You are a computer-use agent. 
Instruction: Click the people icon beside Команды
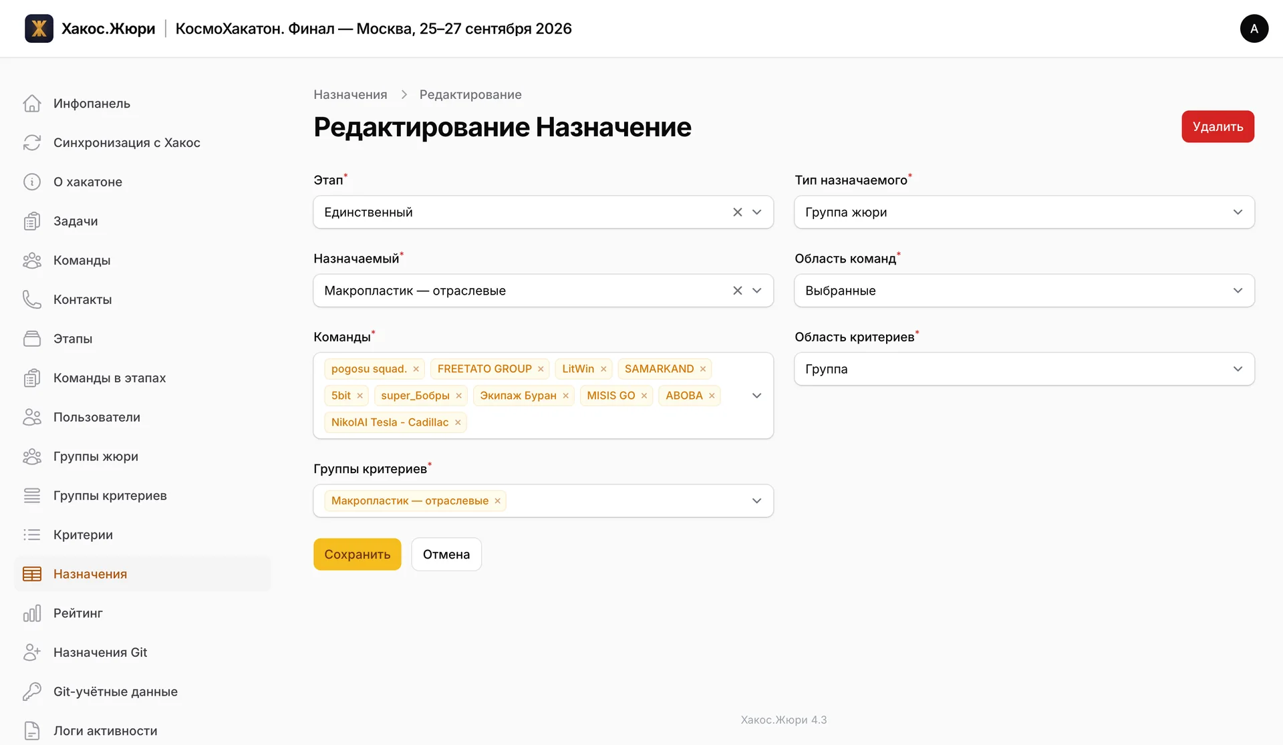point(32,261)
